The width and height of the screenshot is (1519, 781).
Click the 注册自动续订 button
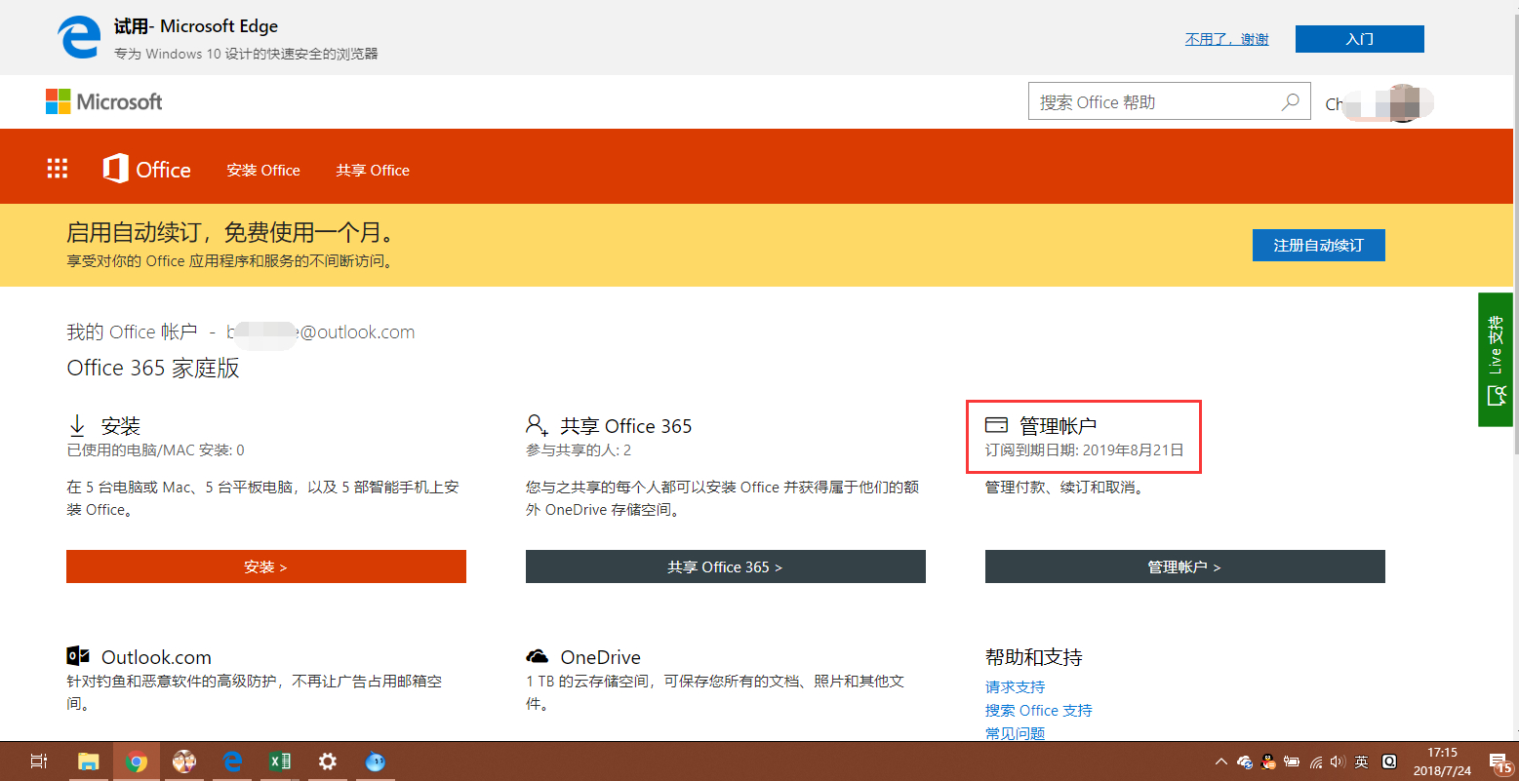point(1319,245)
